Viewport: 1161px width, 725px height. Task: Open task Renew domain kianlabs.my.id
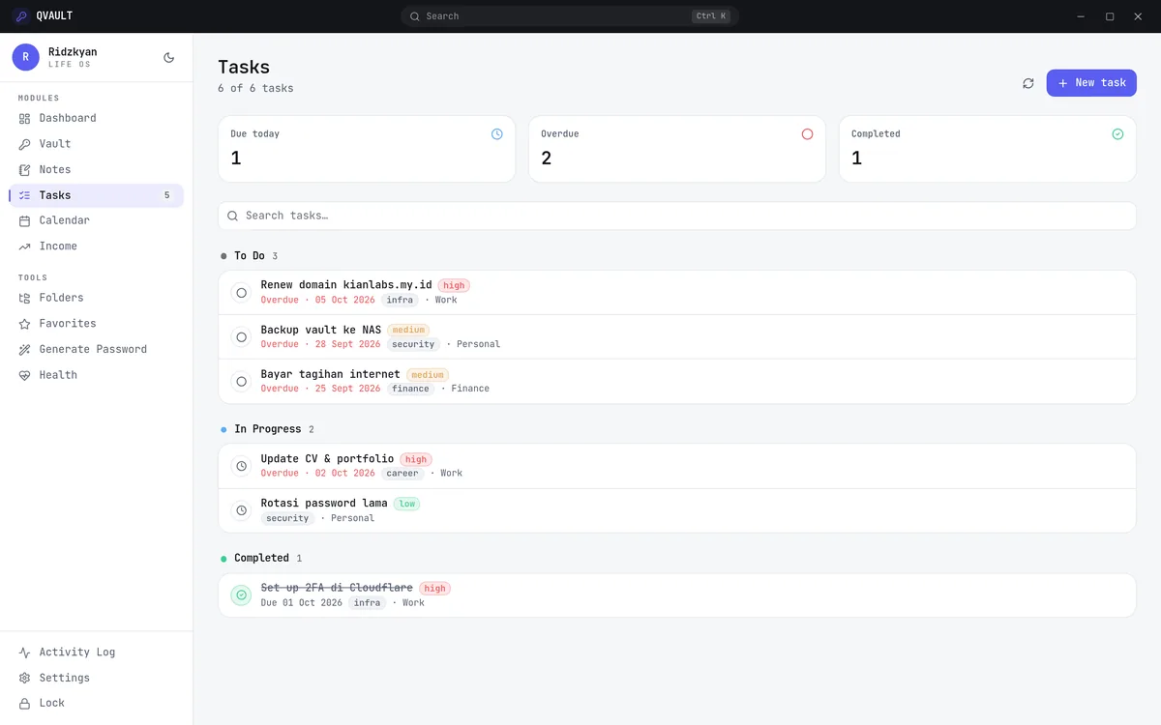click(x=677, y=293)
